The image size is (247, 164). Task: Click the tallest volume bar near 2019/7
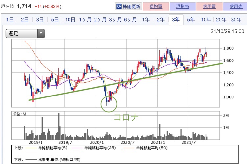tap(59, 126)
